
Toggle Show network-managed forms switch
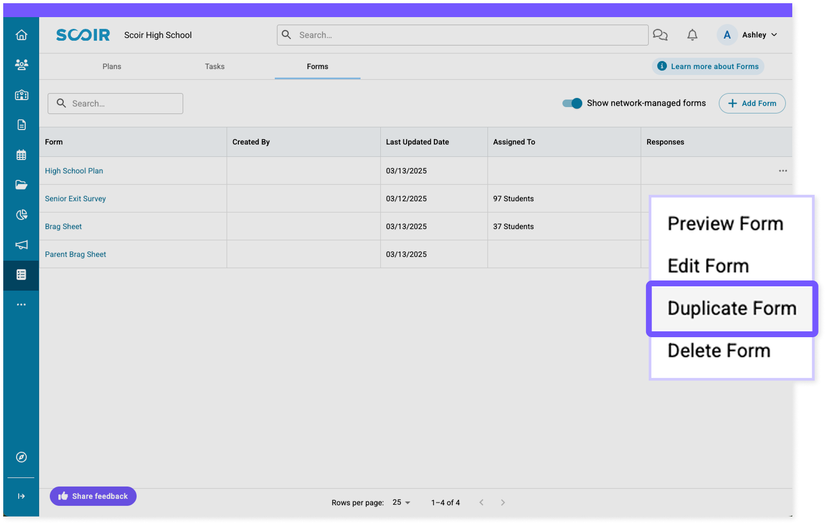(x=572, y=103)
